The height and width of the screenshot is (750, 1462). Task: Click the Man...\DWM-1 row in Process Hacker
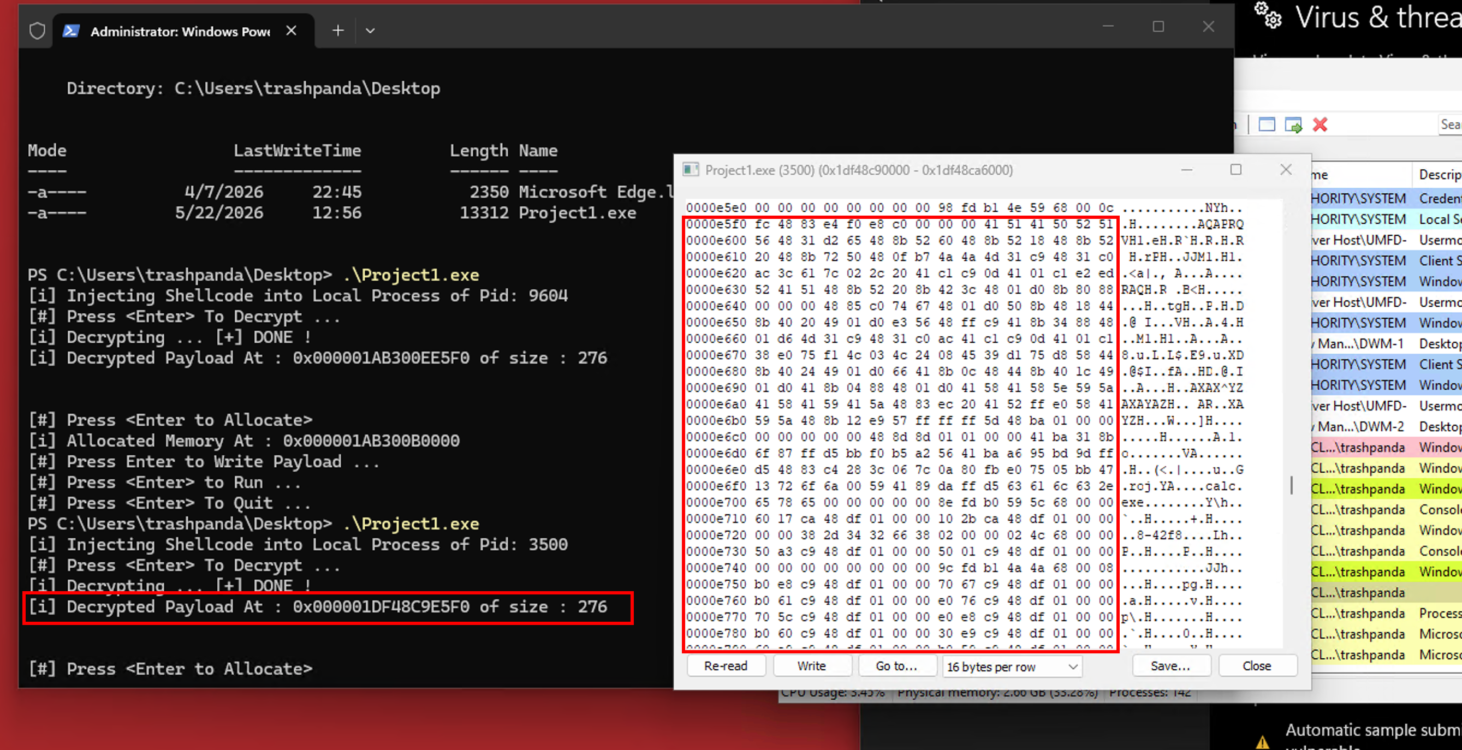pos(1387,343)
